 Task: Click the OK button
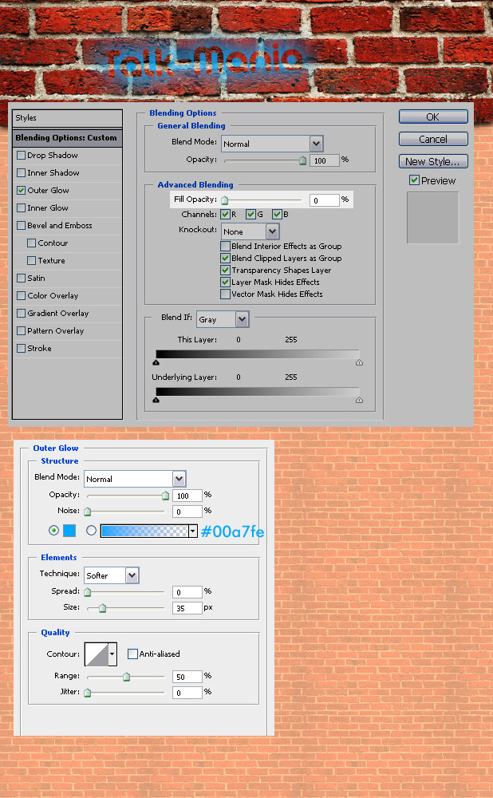tap(433, 117)
